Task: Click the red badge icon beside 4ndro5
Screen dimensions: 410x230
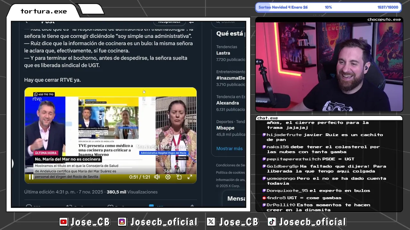Action: 264,198
